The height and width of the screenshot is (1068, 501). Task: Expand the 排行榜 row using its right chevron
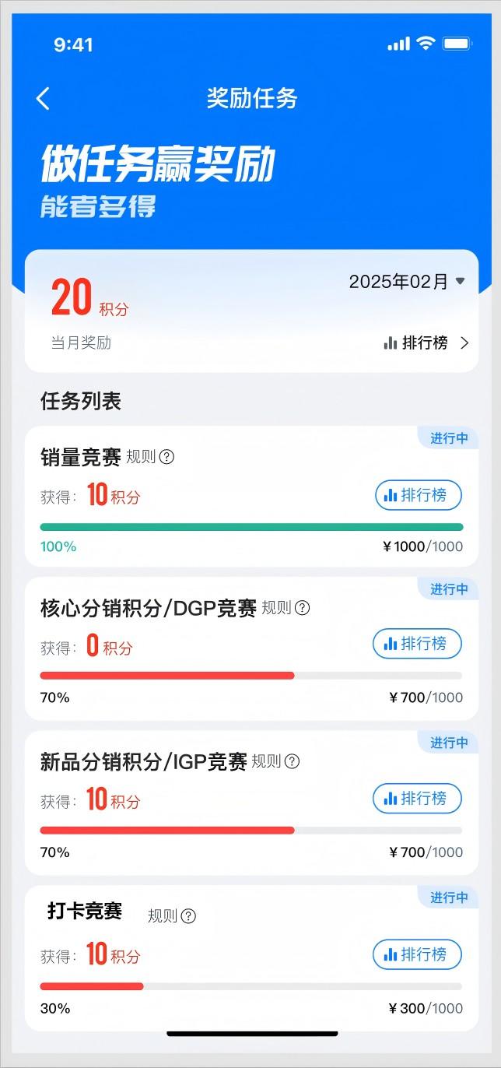coord(464,343)
